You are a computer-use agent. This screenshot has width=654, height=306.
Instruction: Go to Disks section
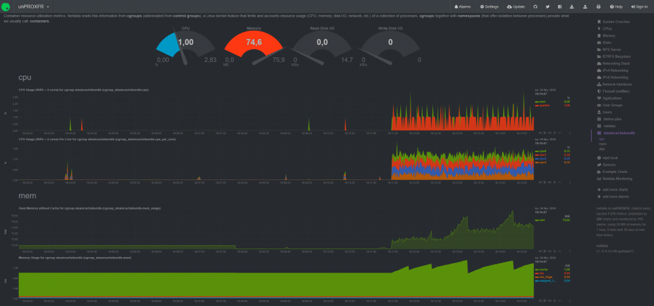[x=604, y=42]
